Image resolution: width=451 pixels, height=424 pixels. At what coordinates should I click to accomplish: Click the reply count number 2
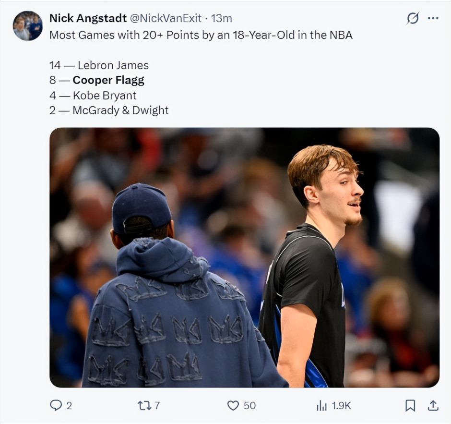69,406
